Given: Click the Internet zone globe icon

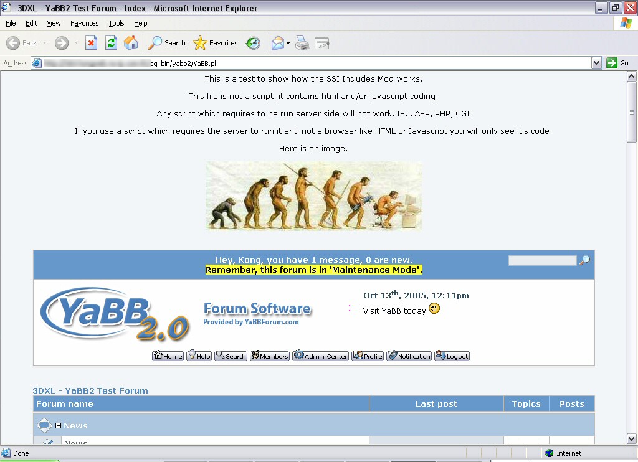Looking at the screenshot, I should pyautogui.click(x=550, y=453).
